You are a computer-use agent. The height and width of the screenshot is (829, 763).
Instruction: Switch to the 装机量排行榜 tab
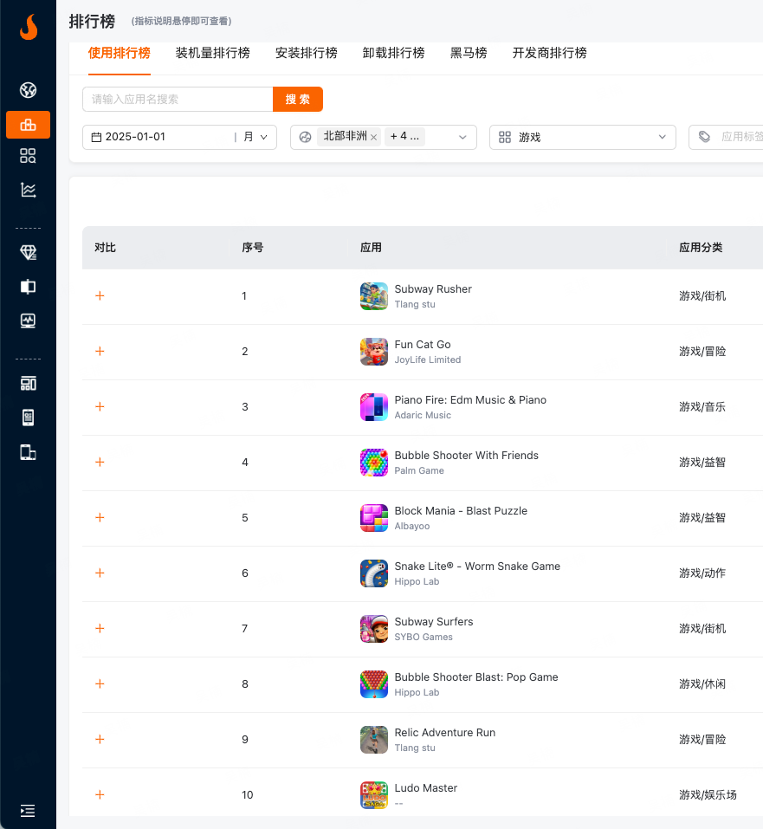coord(212,53)
